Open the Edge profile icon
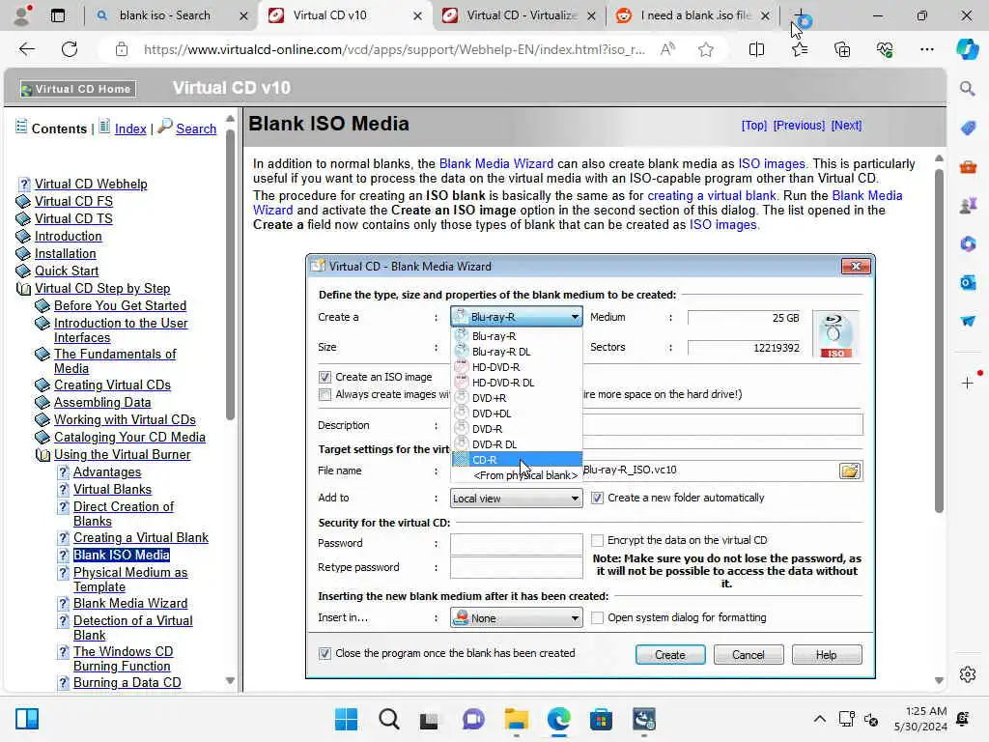The image size is (989, 742). 22,15
